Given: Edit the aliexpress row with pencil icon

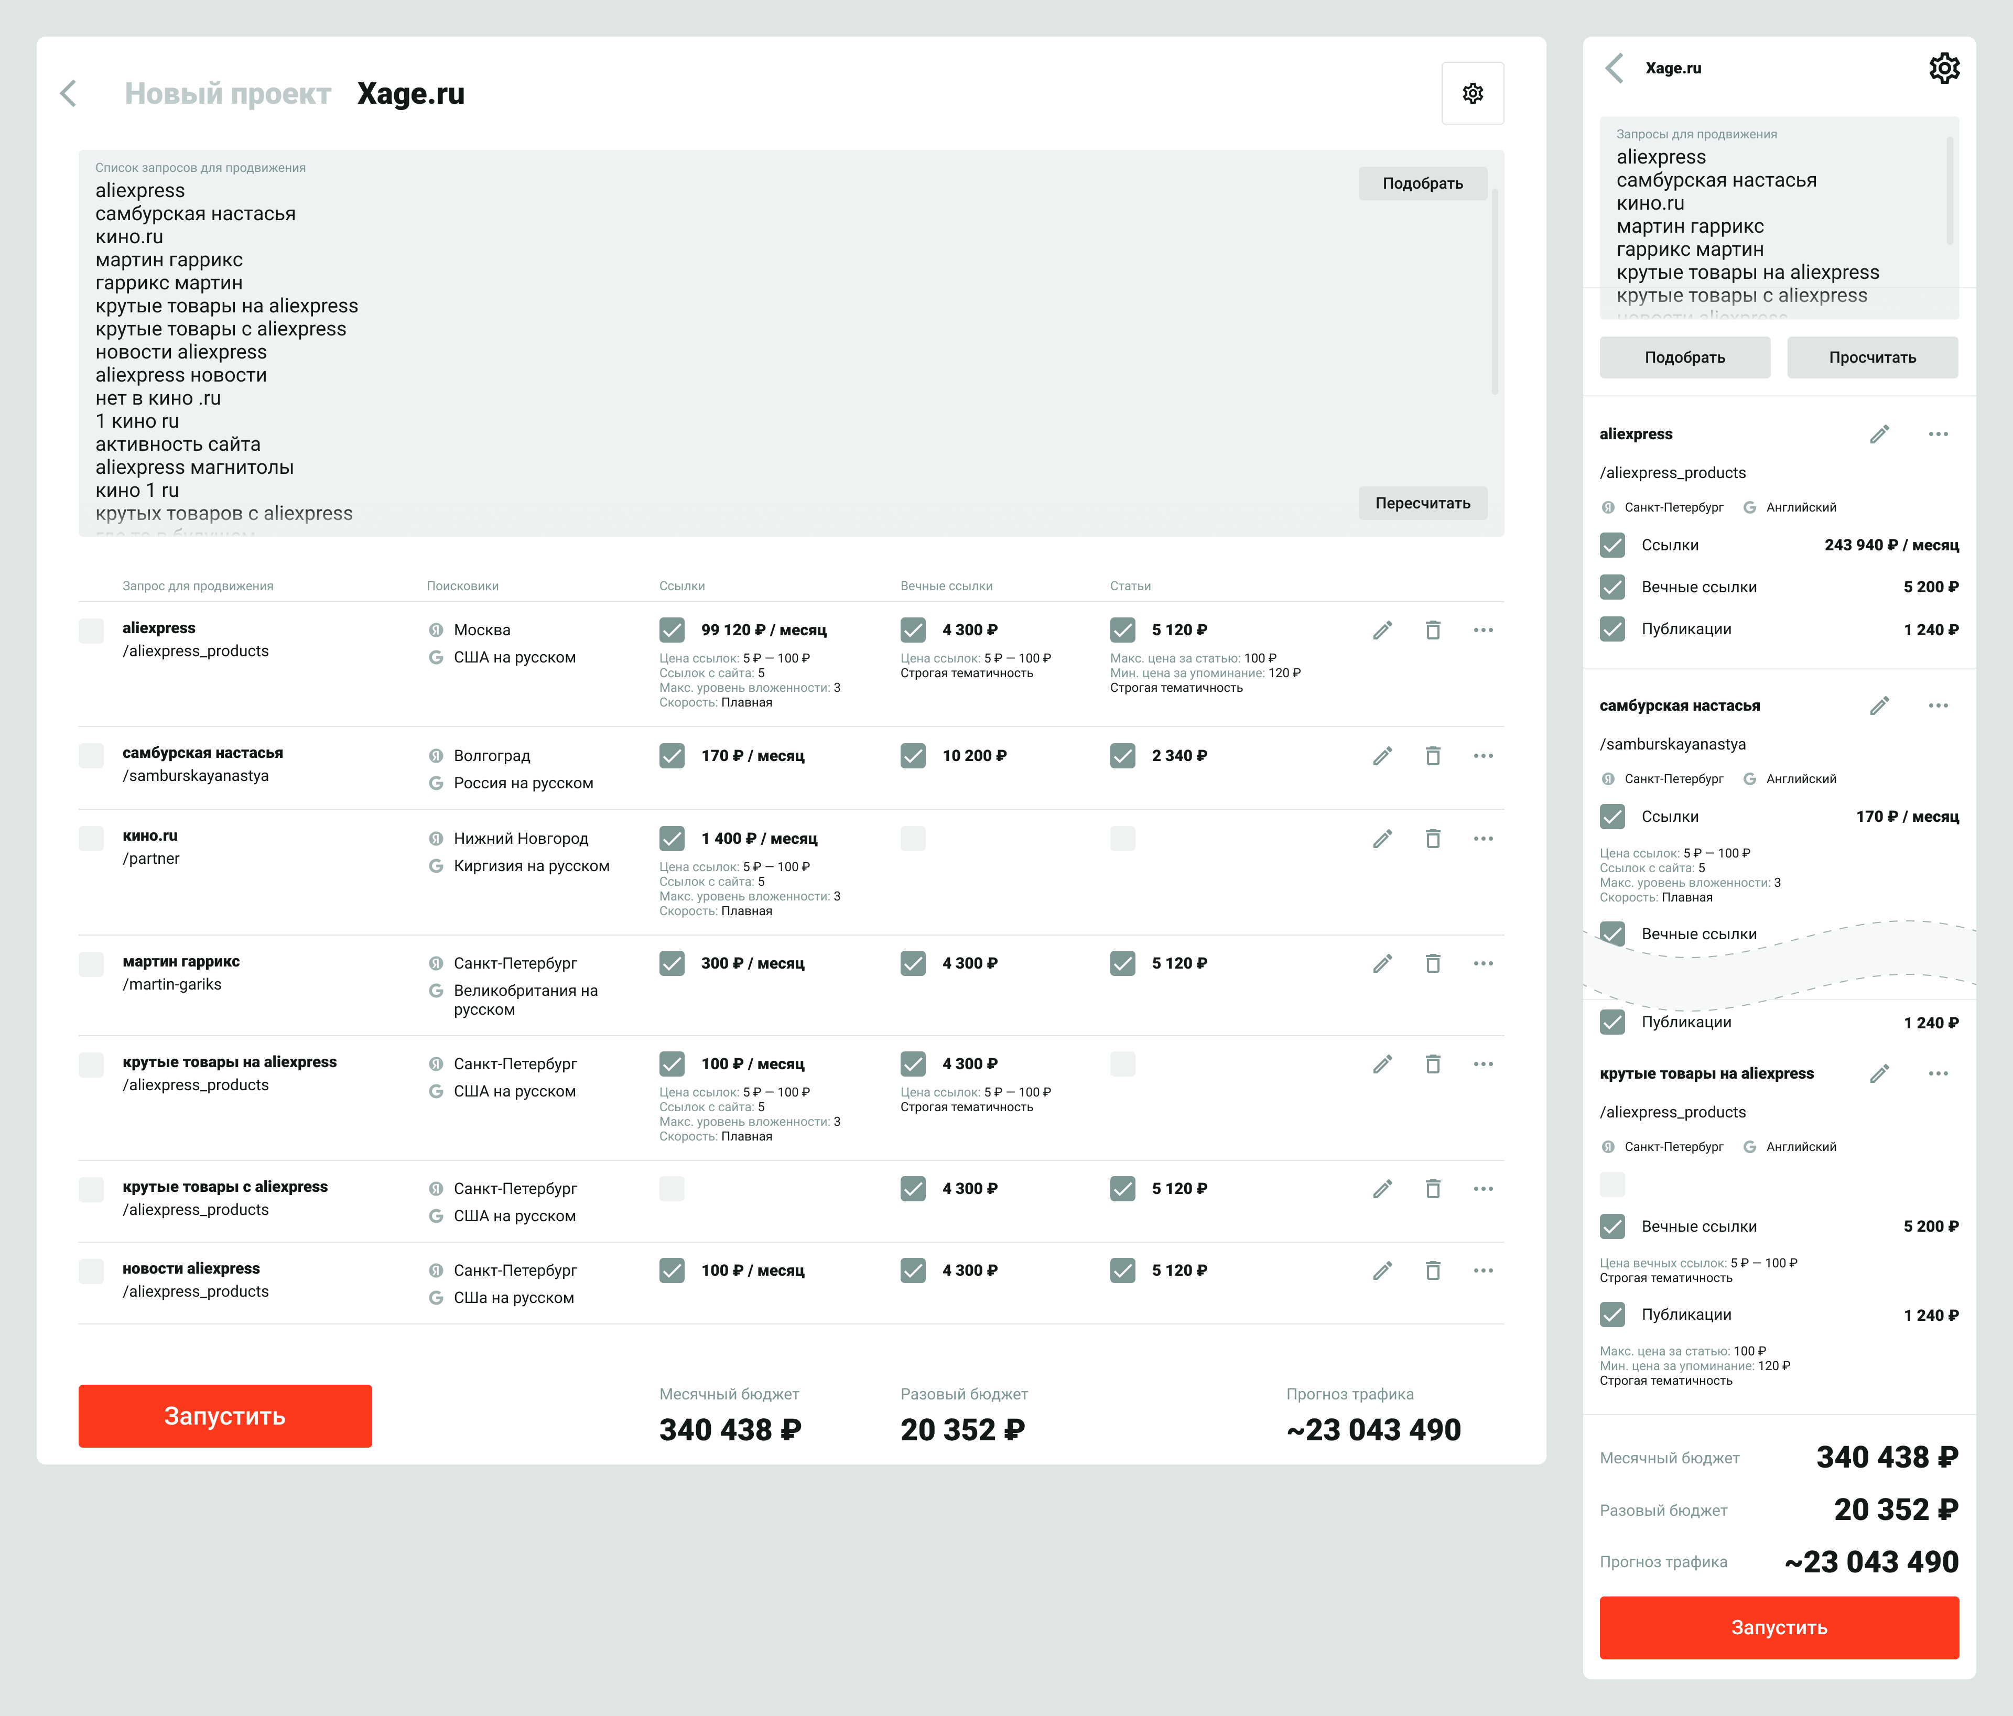Looking at the screenshot, I should [x=1382, y=631].
